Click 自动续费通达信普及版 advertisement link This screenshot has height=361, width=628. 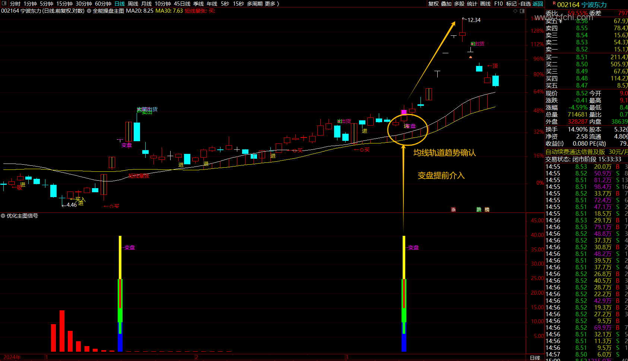[587, 152]
